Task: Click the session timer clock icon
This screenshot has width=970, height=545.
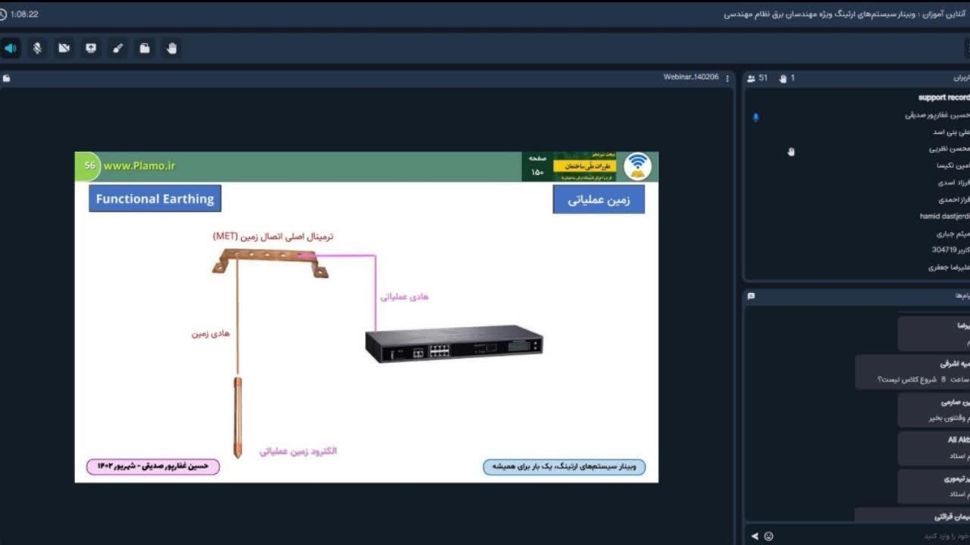Action: (3, 14)
